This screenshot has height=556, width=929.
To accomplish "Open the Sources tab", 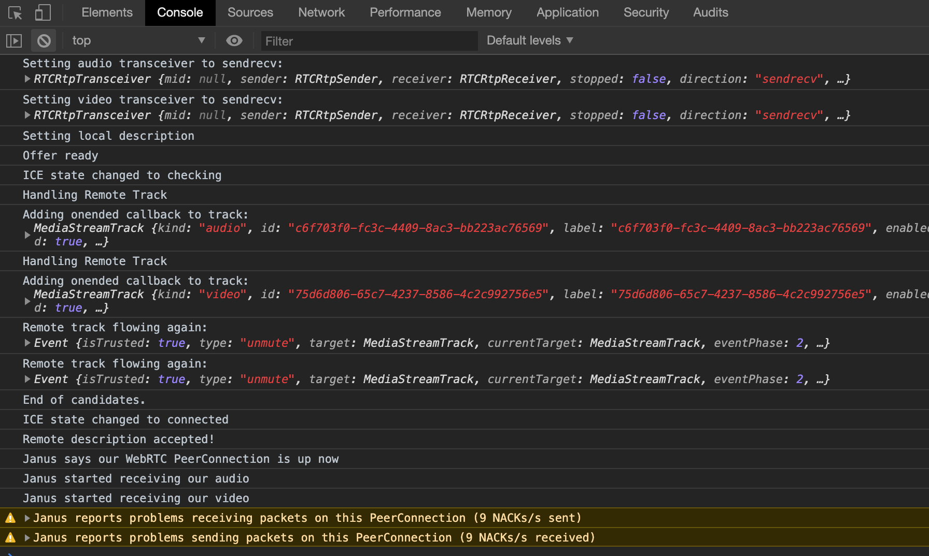I will click(x=250, y=12).
